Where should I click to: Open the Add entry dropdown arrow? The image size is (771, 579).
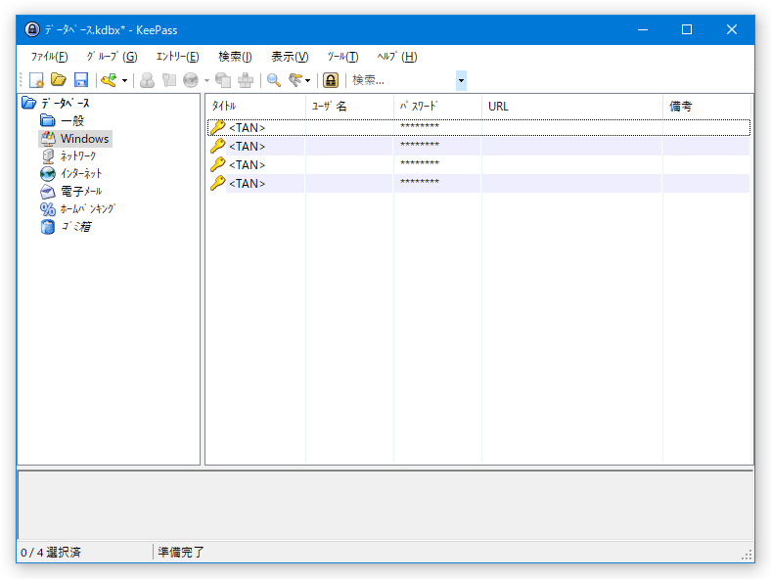click(x=124, y=80)
